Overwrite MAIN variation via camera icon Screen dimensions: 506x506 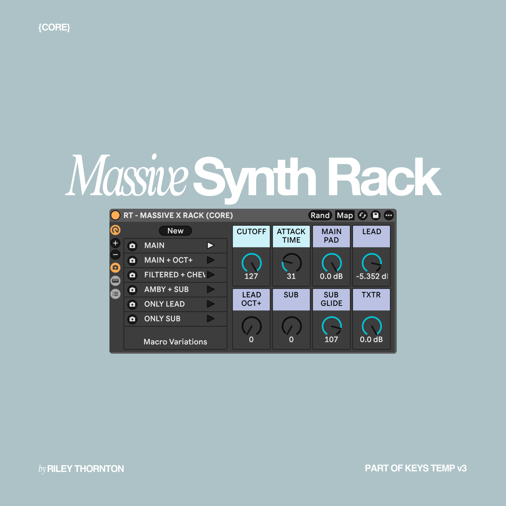(132, 246)
